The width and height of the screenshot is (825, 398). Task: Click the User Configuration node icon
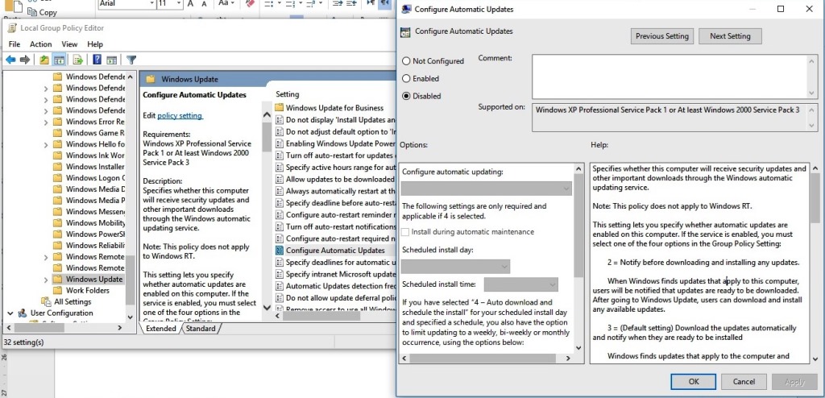click(22, 313)
